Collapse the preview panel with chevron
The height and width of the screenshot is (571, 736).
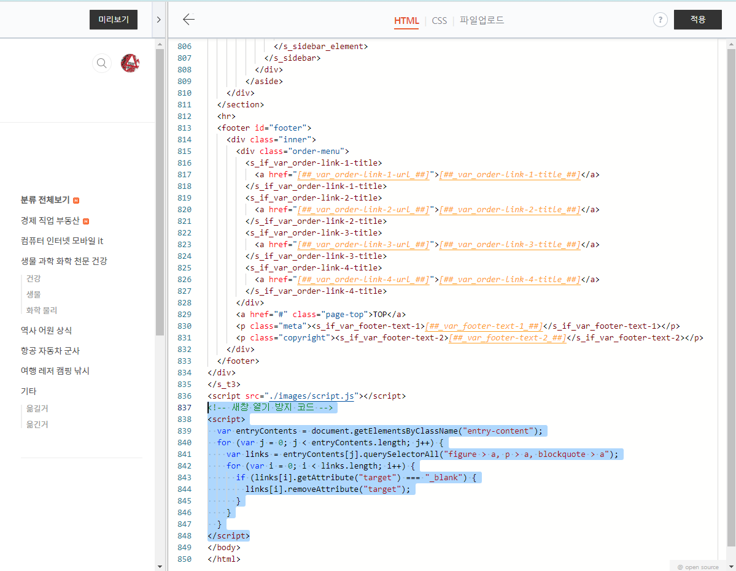point(158,20)
